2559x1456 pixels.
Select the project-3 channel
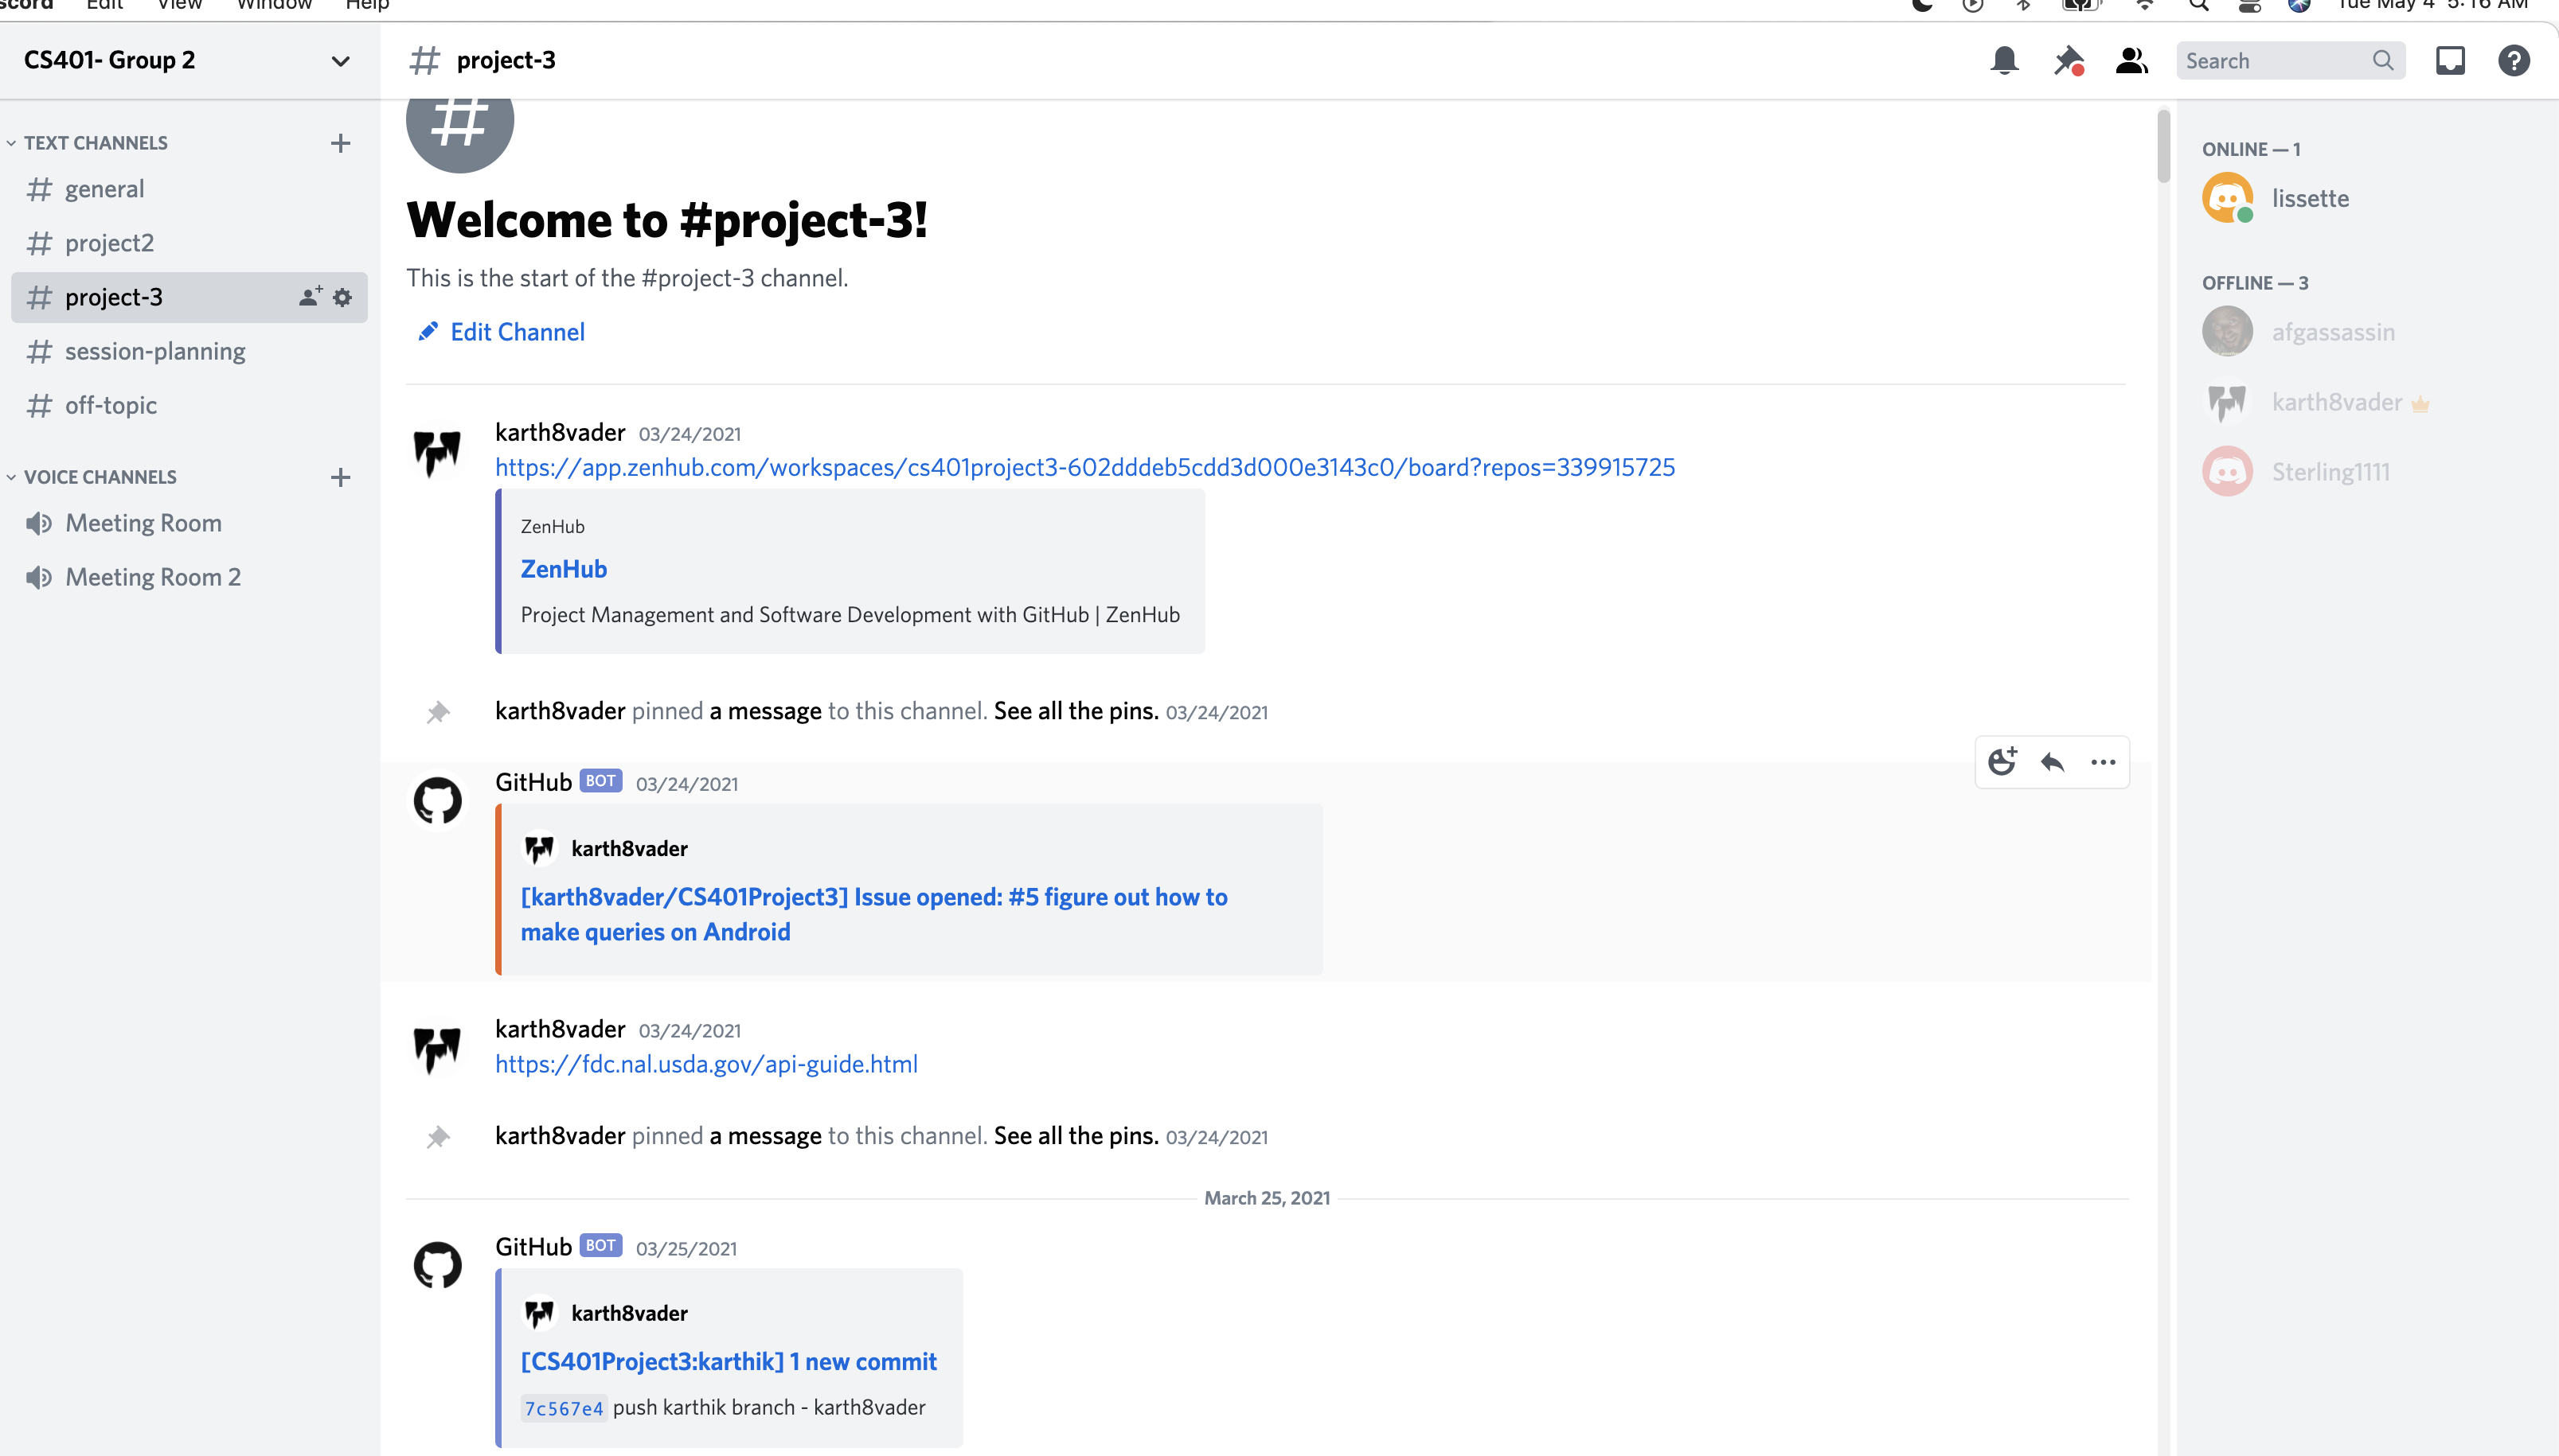[x=189, y=297]
